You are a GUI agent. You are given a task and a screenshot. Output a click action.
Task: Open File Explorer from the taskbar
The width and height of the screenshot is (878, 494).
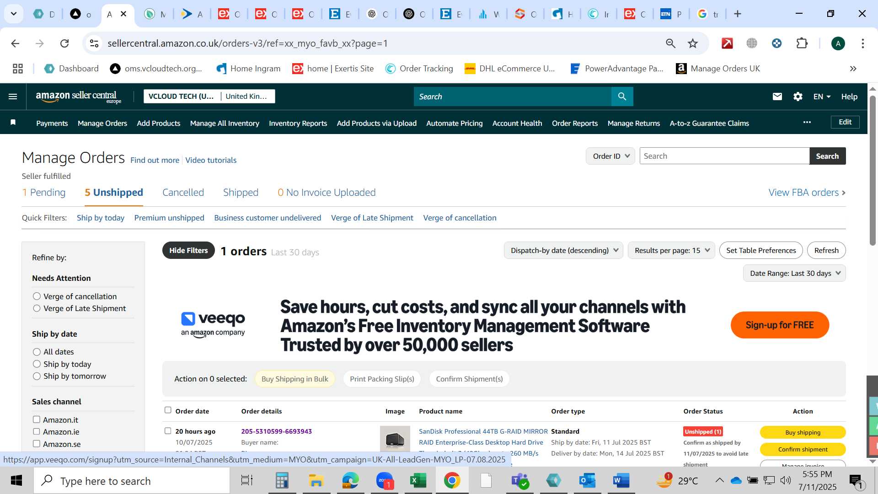[316, 481]
